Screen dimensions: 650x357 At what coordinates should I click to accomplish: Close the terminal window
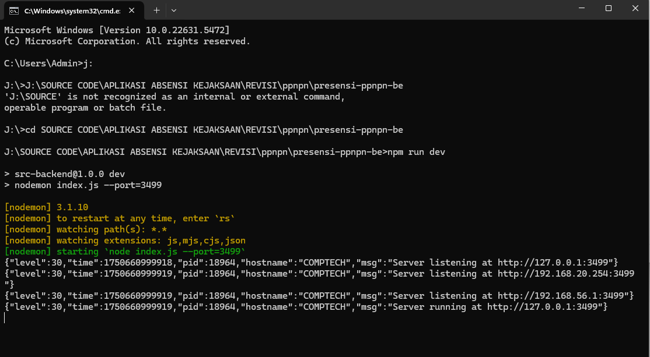click(x=635, y=9)
